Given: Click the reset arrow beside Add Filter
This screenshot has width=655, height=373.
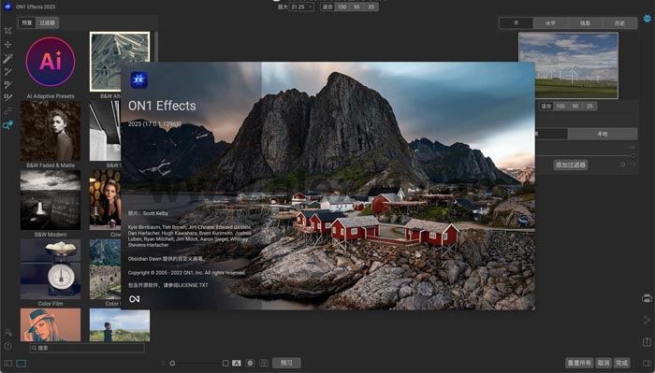Looking at the screenshot, I should click(x=632, y=165).
